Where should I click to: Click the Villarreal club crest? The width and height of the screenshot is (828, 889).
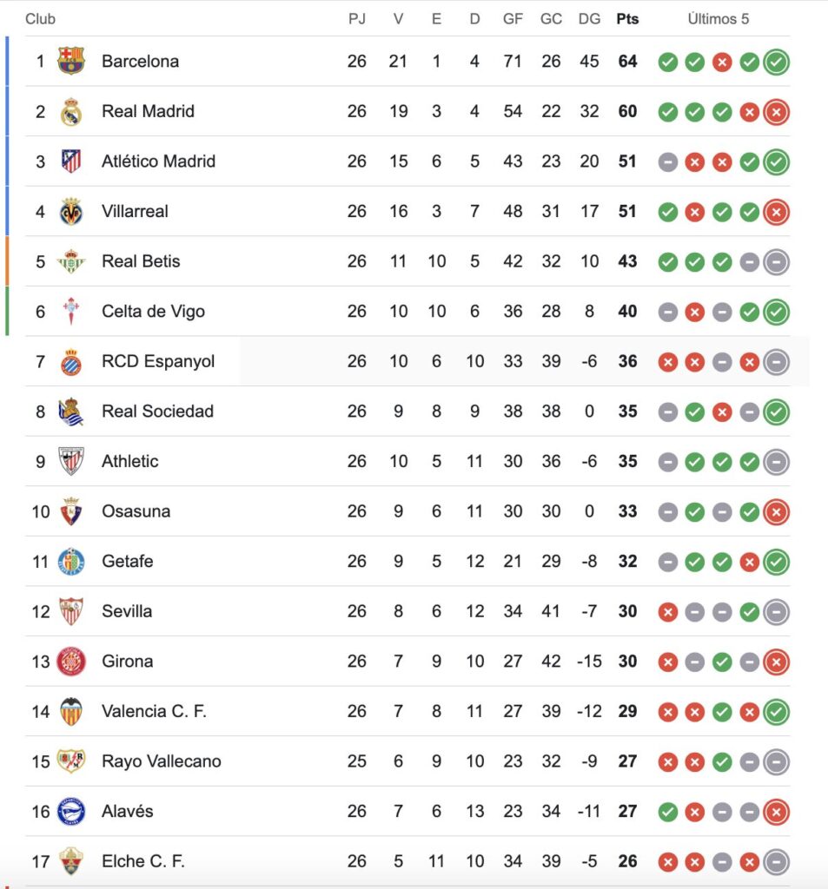pos(71,211)
